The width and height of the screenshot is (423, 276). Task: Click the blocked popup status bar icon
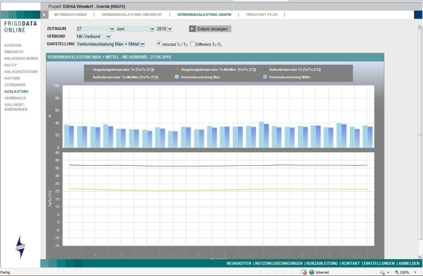(x=304, y=272)
